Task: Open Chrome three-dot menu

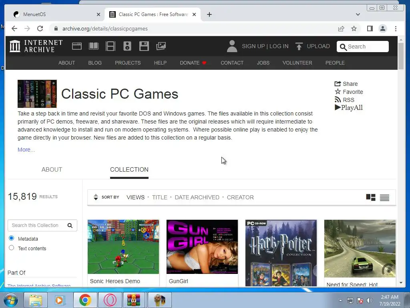Action: pyautogui.click(x=396, y=28)
